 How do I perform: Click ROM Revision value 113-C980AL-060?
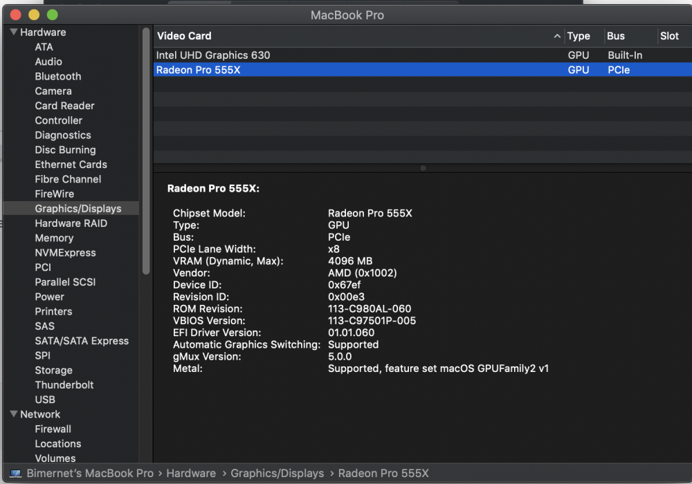[x=370, y=308]
